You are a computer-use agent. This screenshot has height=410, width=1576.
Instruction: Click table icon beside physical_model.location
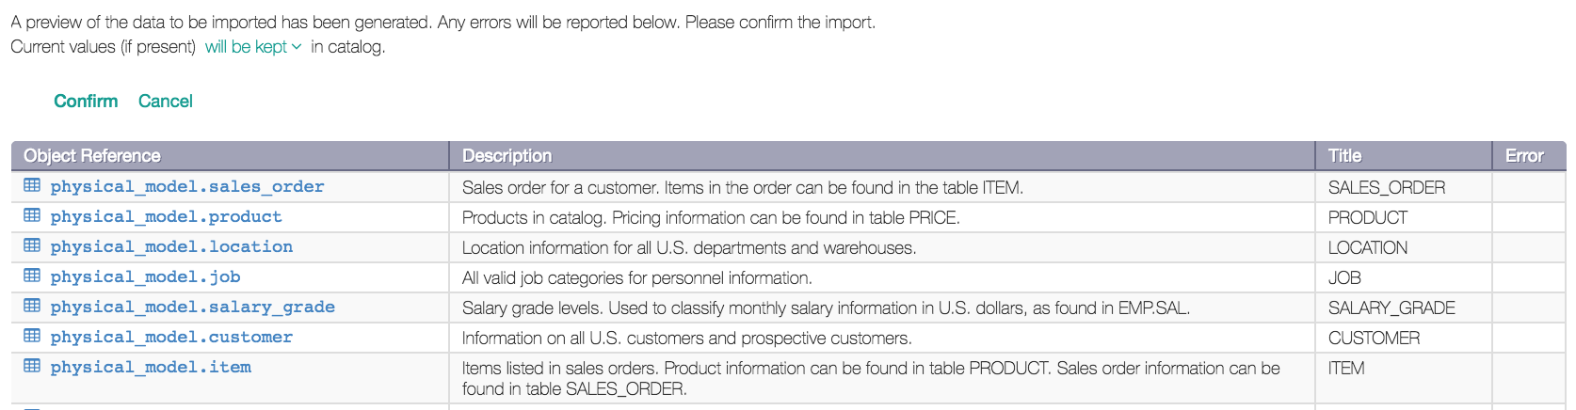pyautogui.click(x=32, y=245)
